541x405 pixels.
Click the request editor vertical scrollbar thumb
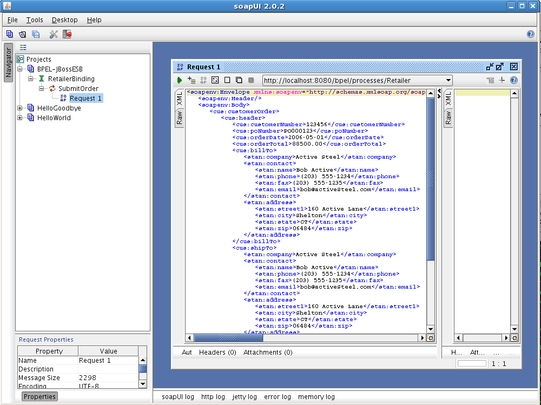point(431,179)
